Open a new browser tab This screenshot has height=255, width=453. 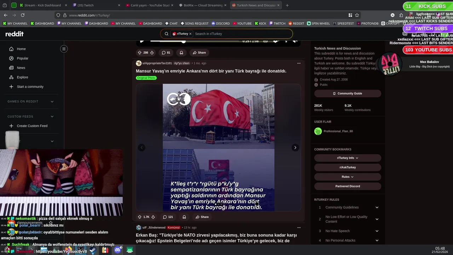click(x=287, y=5)
